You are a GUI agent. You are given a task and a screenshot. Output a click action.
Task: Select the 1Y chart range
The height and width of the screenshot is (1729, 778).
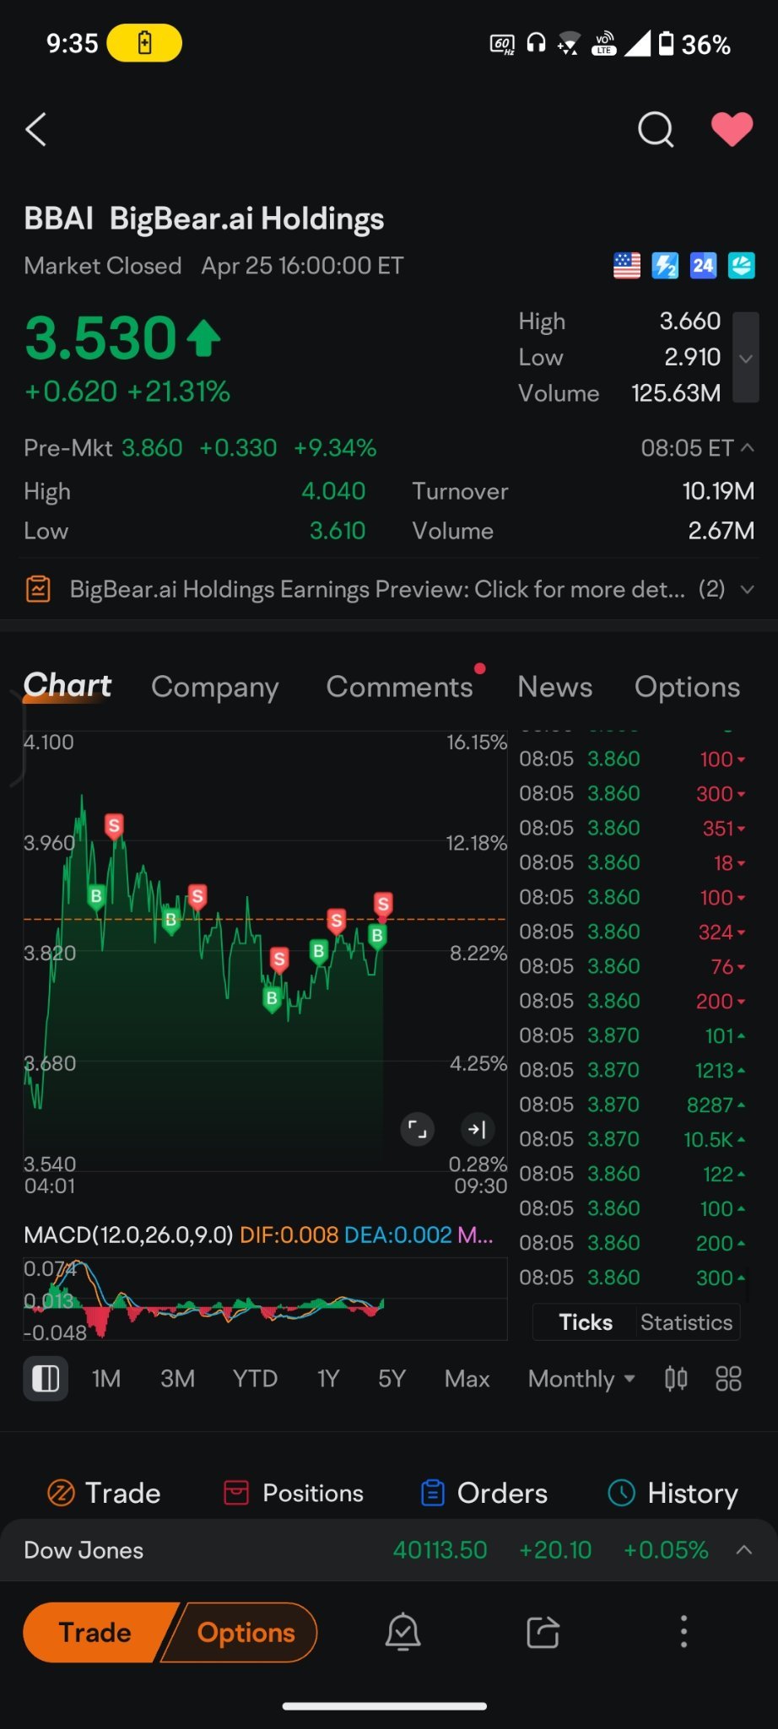tap(328, 1379)
